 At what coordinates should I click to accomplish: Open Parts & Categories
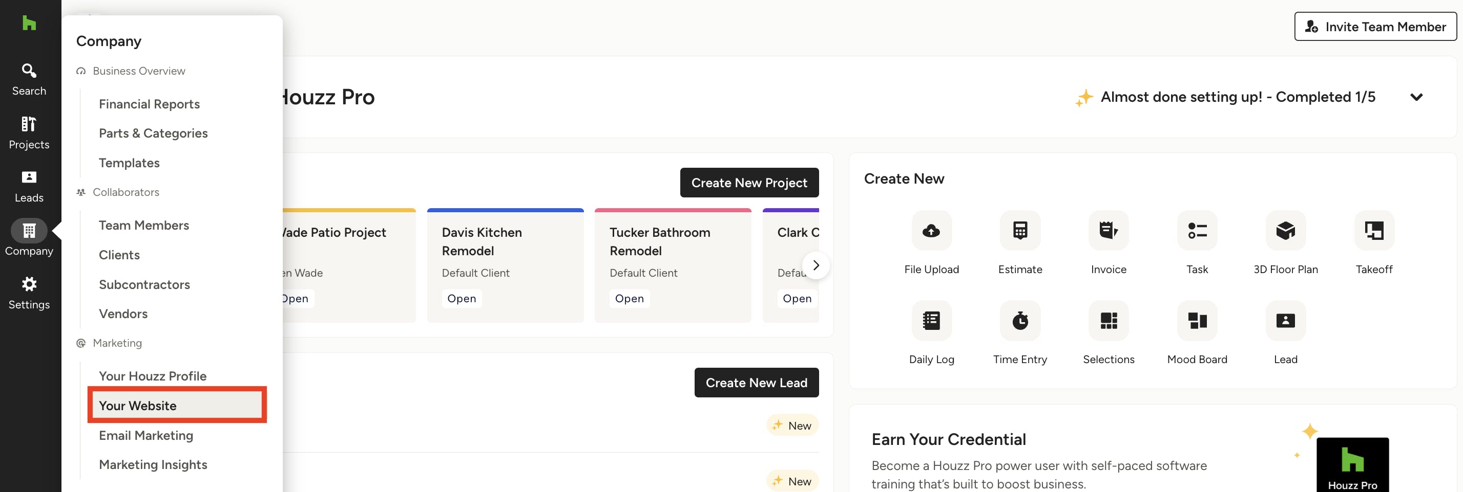tap(153, 133)
